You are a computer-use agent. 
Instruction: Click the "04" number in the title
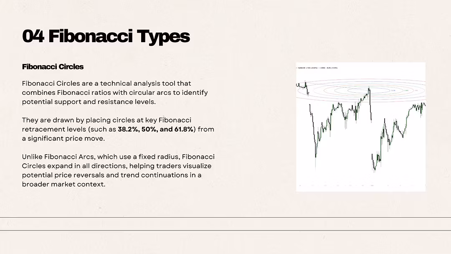coord(33,36)
